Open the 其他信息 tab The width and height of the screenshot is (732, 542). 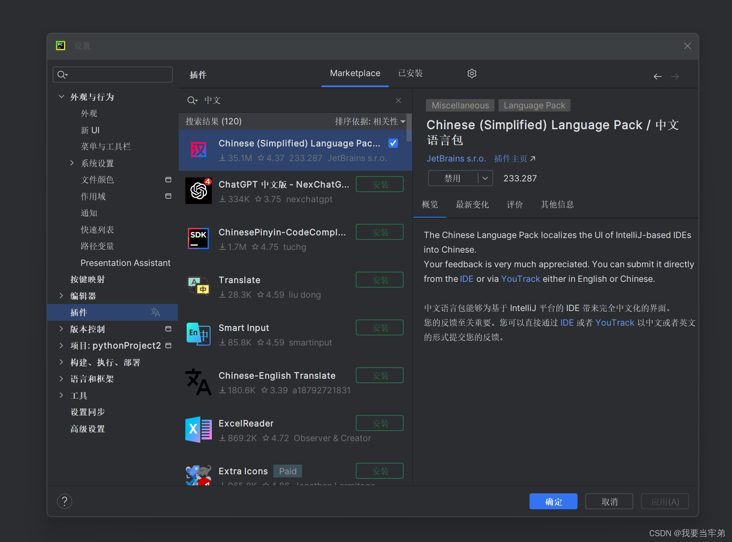557,204
